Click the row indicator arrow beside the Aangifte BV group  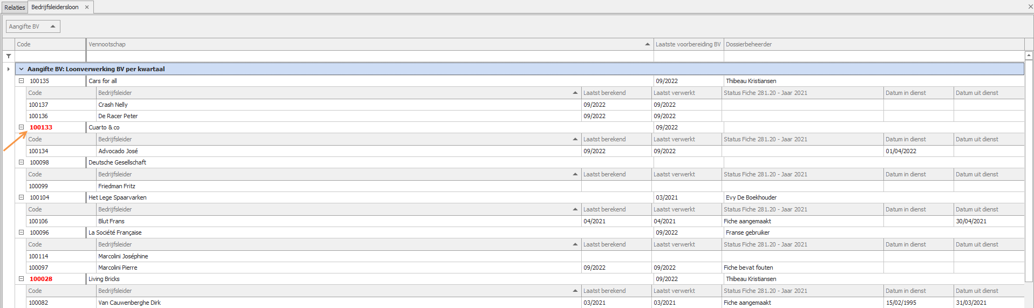[x=8, y=69]
